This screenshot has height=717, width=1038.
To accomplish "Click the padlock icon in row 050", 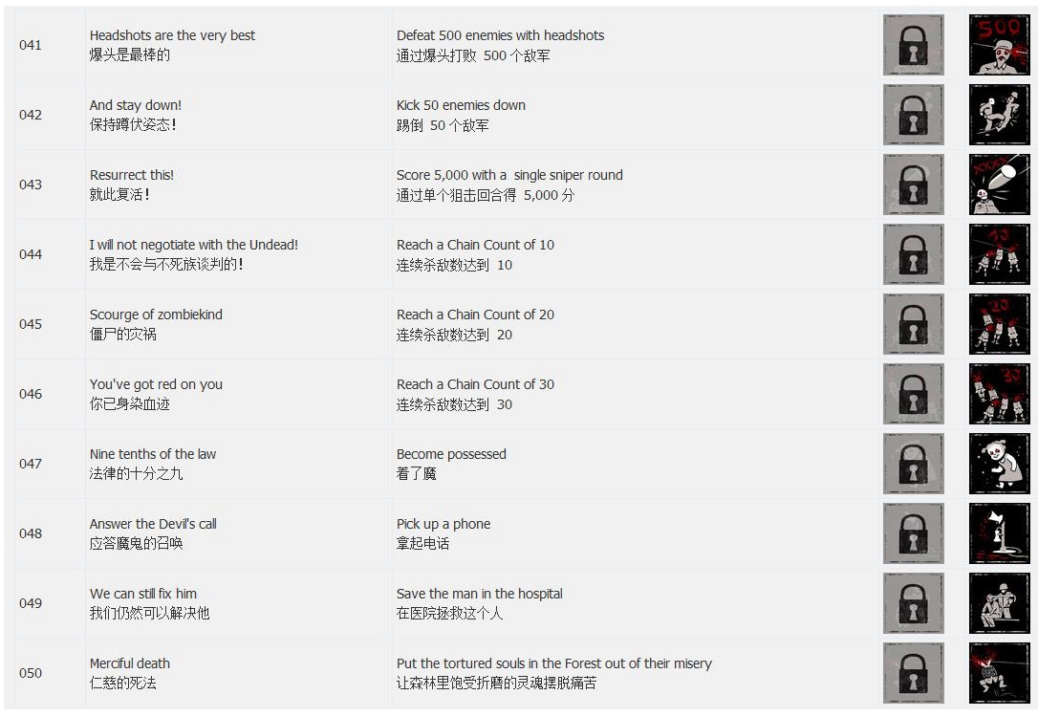I will pyautogui.click(x=914, y=673).
